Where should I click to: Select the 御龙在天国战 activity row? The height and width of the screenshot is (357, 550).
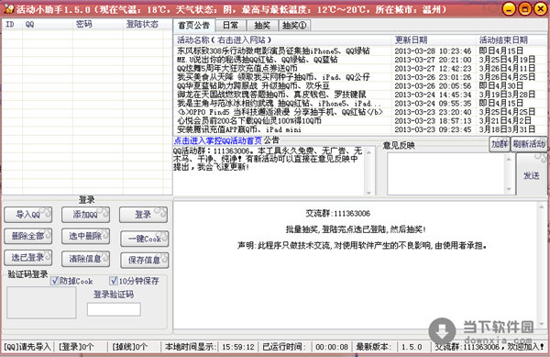click(x=360, y=95)
